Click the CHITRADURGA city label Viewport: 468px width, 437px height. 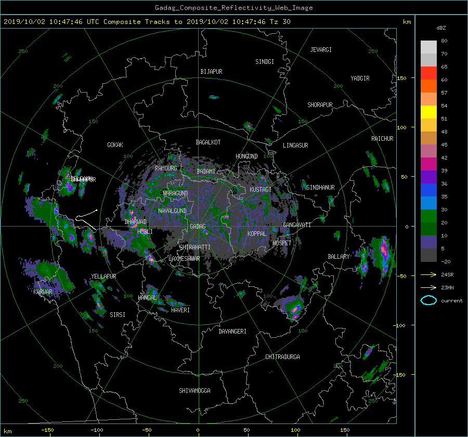click(282, 357)
